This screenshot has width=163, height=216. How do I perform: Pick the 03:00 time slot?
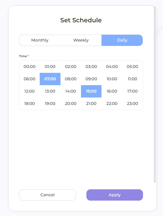coord(91,67)
